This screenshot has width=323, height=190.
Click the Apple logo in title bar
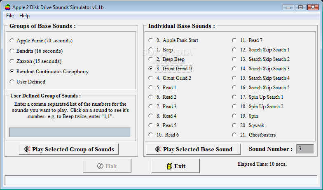pos(7,7)
